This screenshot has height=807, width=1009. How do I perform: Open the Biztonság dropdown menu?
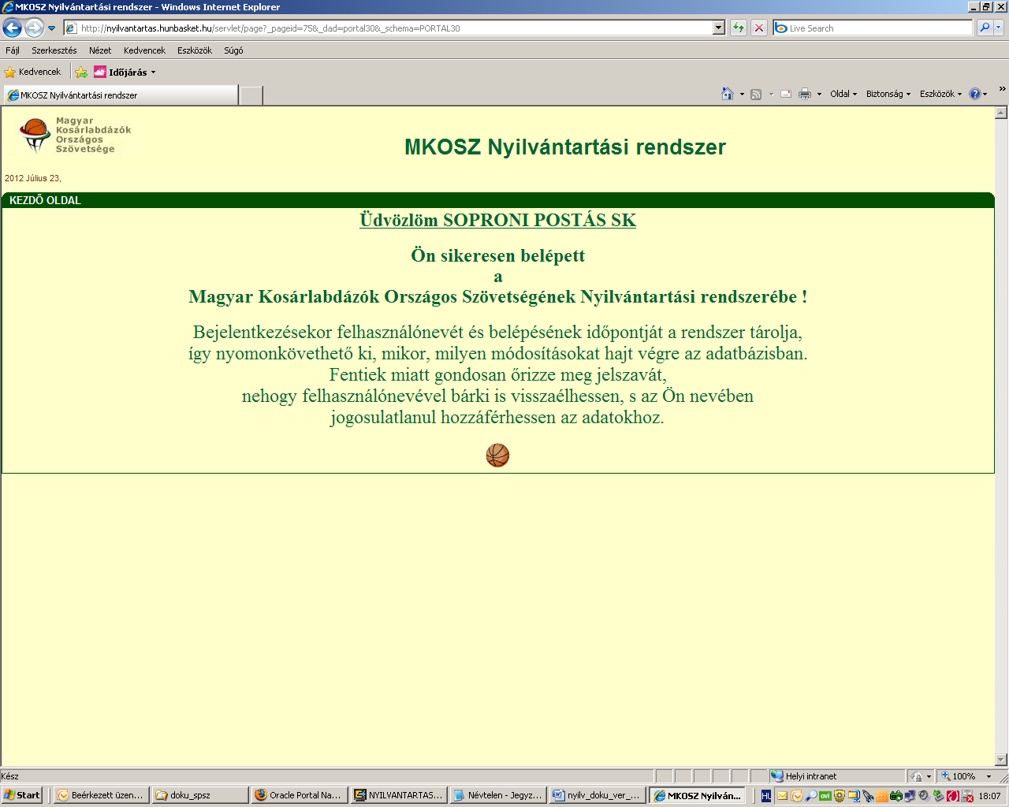click(x=888, y=94)
